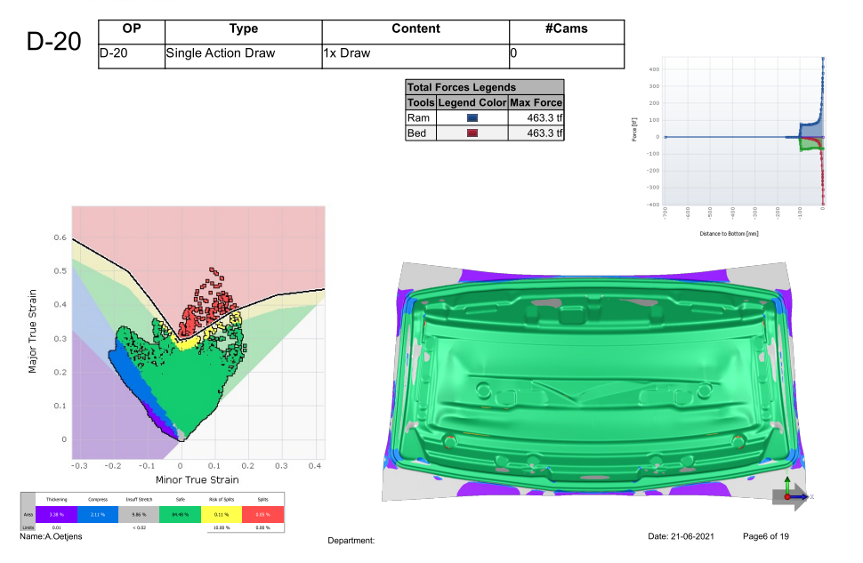Click the 'Page6 of 19' footer text
This screenshot has width=863, height=563.
point(766,536)
